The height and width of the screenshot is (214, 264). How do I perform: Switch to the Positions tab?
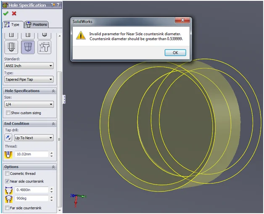(x=37, y=24)
